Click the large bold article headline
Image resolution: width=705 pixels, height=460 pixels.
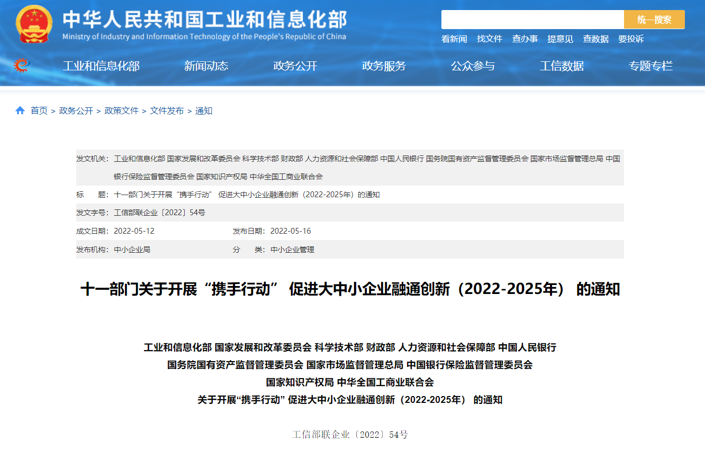click(350, 289)
